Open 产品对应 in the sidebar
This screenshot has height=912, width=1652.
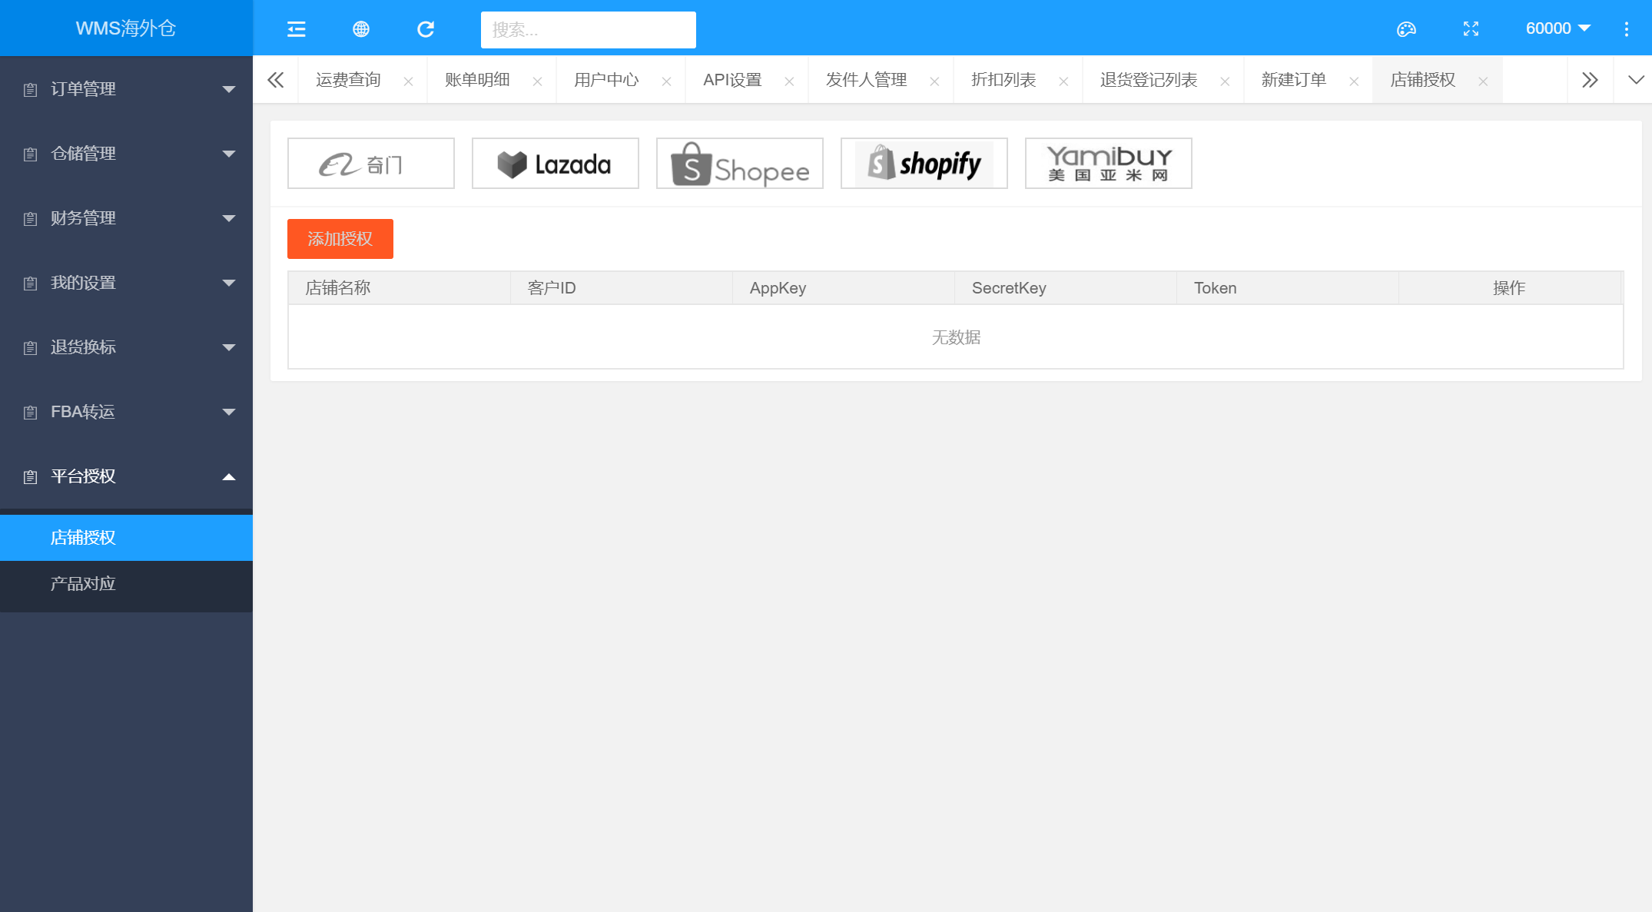[x=126, y=584]
